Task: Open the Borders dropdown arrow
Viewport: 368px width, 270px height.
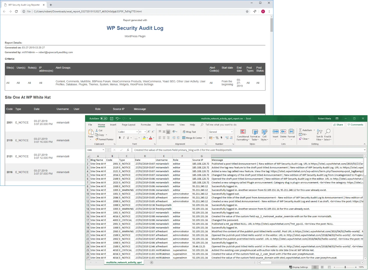Action: (x=139, y=138)
